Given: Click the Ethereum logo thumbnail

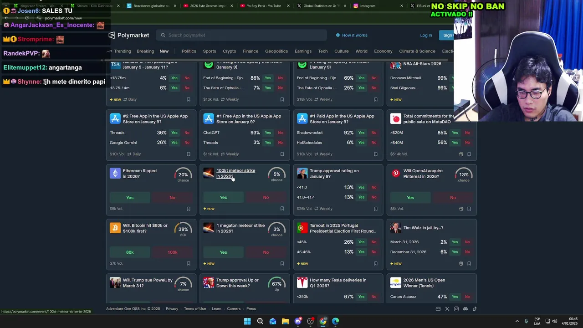Looking at the screenshot, I should click(115, 174).
